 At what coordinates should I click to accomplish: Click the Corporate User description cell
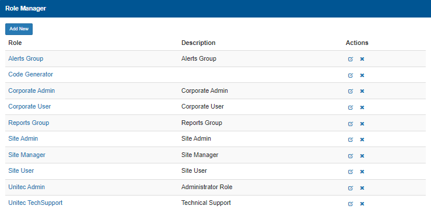click(202, 106)
